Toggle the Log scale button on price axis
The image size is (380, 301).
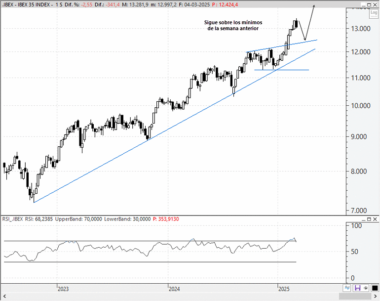coord(374,13)
